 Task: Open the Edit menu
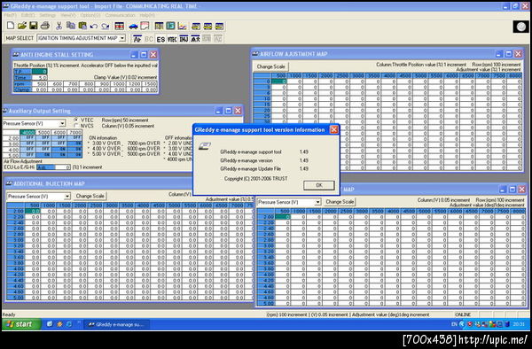[x=27, y=15]
